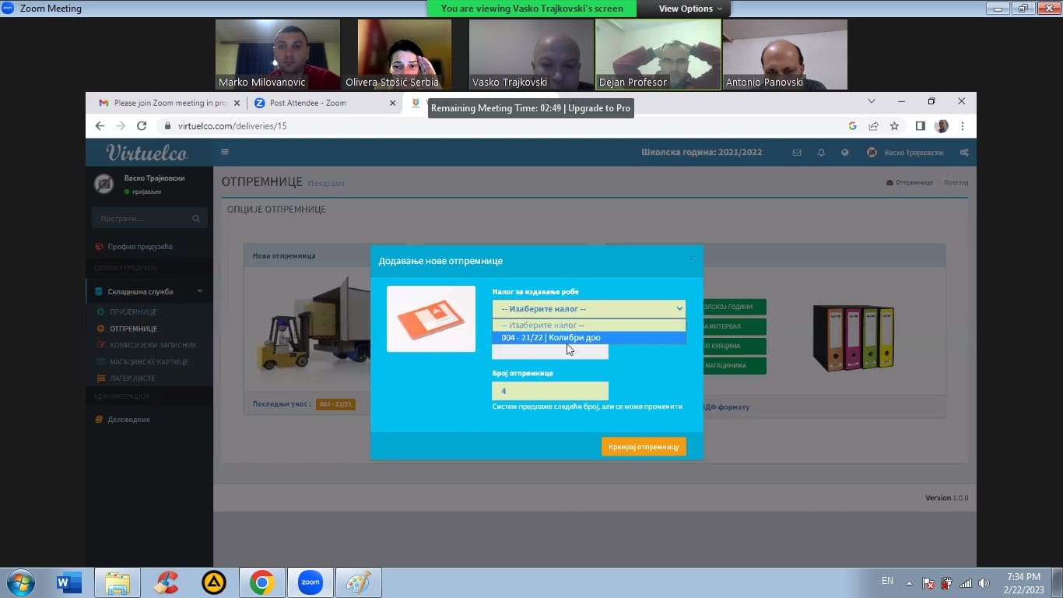
Task: Open ПРИЈЕМНИЦЕ in the sidebar menu
Action: (x=133, y=312)
